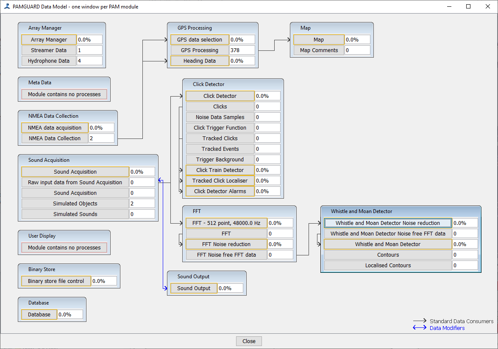Maximize the PAMGUARD Data Model window
Screen dimensions: 498x349
[x=468, y=6]
